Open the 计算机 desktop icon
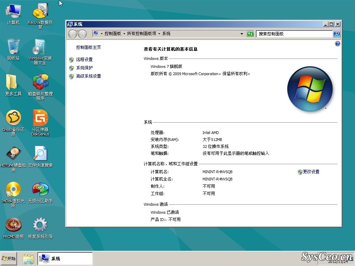 (14, 14)
